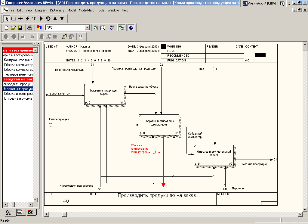
Task: Select the Pointer tool
Action: coord(7,19)
